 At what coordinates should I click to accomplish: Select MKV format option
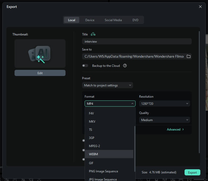click(109, 121)
